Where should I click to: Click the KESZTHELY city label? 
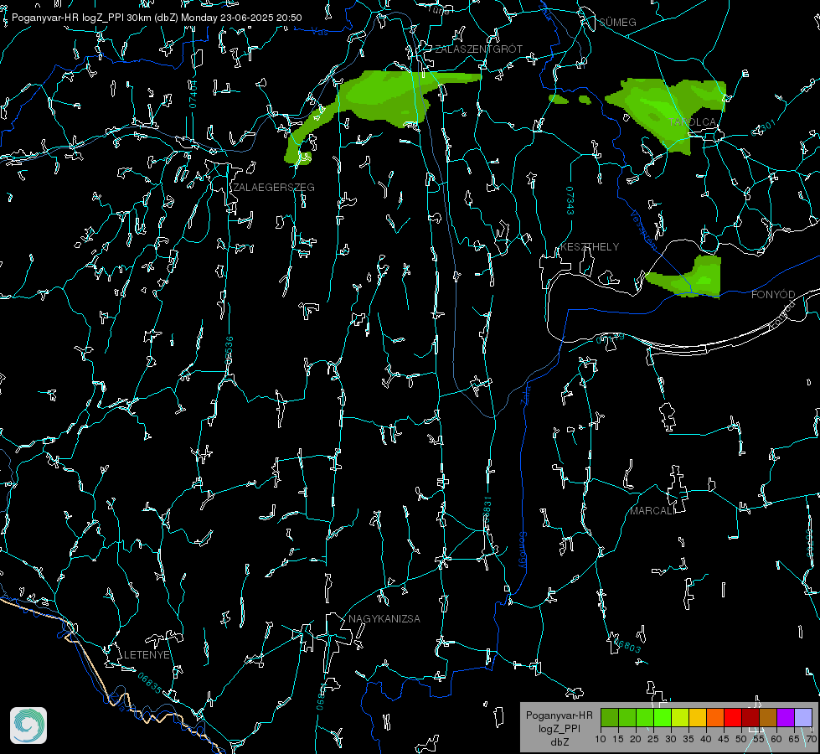tap(590, 247)
